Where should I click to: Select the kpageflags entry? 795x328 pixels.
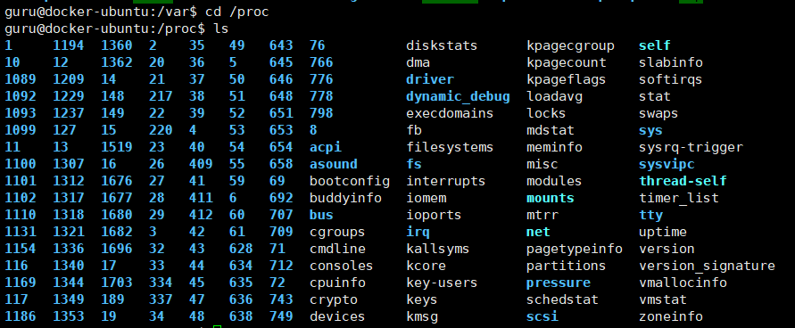click(567, 80)
